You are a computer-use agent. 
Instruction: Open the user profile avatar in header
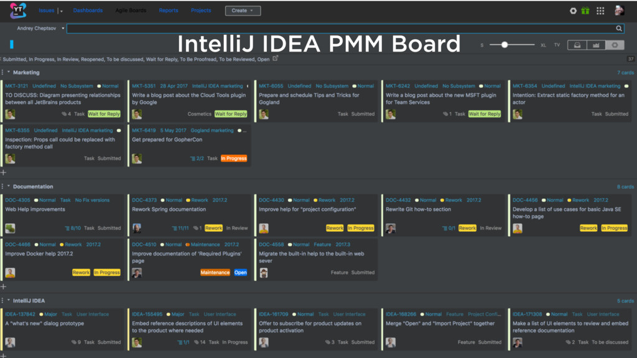click(x=620, y=11)
